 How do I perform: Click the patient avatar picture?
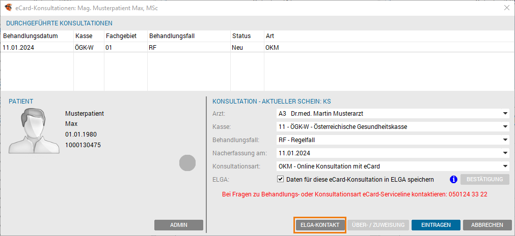pyautogui.click(x=34, y=131)
